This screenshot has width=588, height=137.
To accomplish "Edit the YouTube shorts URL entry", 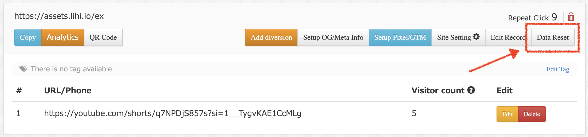I will click(x=507, y=114).
